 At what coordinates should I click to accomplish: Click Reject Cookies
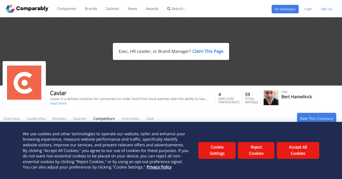pos(256,150)
